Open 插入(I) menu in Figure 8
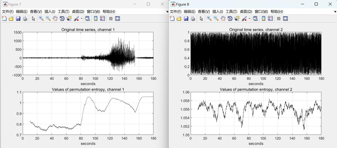Image resolution: width=337 pixels, height=148 pixels. coord(217,12)
